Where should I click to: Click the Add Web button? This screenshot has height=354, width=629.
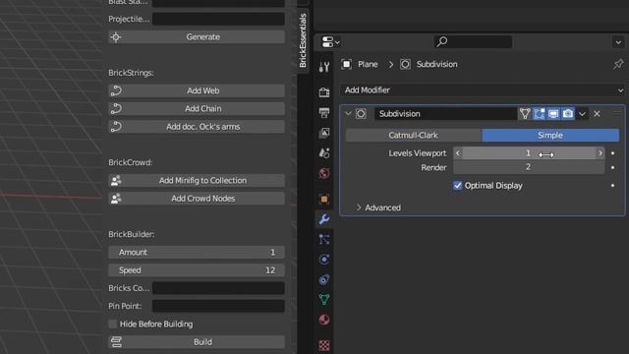tap(197, 90)
